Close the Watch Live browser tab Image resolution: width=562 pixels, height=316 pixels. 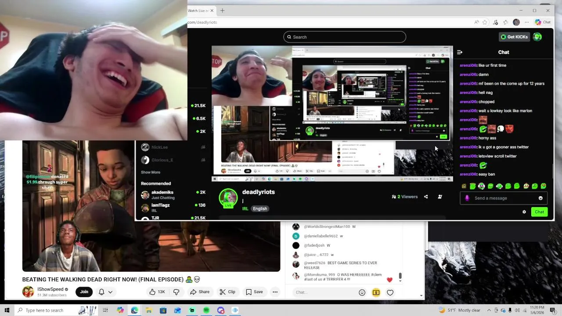(x=212, y=11)
